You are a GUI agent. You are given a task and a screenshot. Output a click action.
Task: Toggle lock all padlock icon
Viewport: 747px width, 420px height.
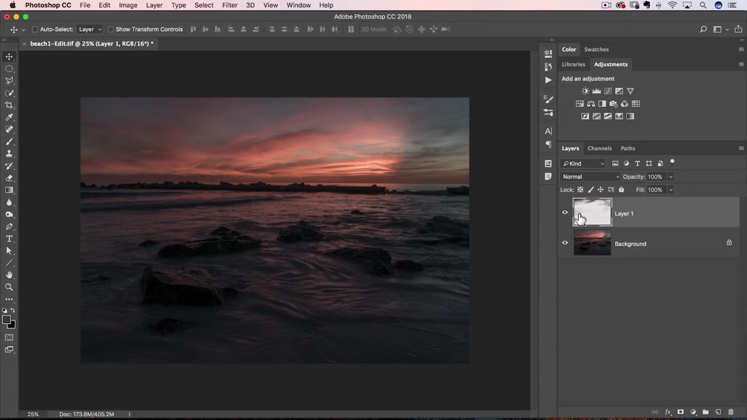coord(621,190)
